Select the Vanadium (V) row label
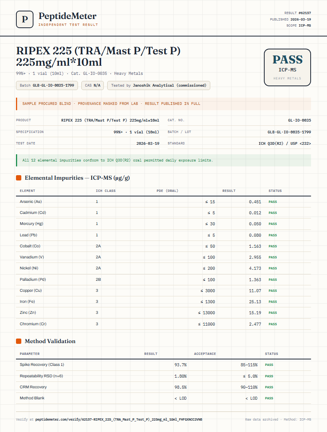327x432 pixels. coord(32,257)
